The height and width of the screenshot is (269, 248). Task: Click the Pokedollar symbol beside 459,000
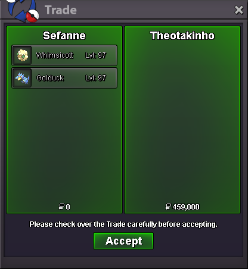tap(168, 207)
